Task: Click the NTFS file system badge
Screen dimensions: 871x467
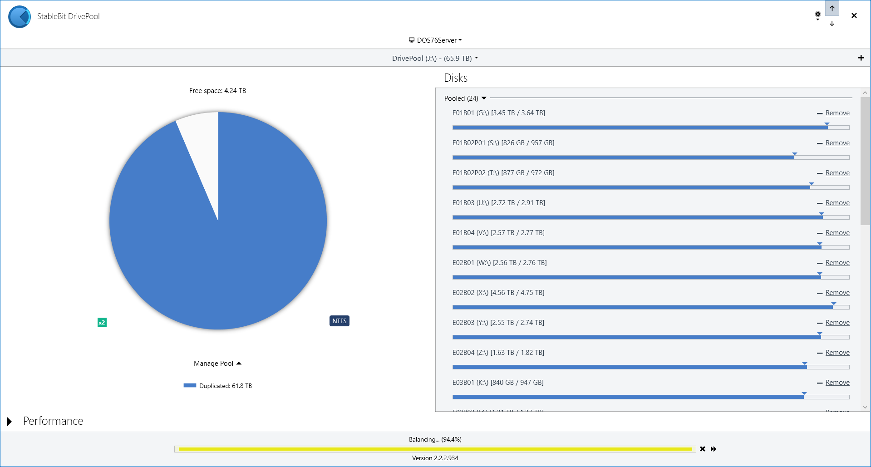Action: tap(340, 321)
